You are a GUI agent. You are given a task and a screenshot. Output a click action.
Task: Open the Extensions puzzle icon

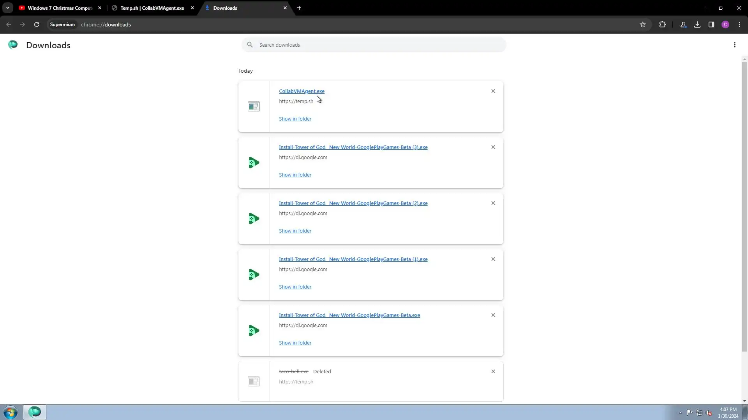662,24
